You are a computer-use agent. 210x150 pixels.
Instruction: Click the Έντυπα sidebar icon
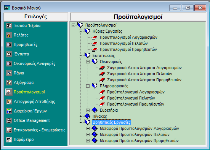(x=9, y=54)
